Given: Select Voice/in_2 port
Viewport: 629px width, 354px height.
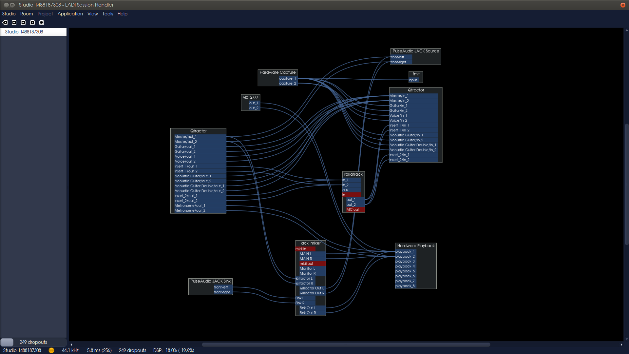Looking at the screenshot, I should (414, 121).
